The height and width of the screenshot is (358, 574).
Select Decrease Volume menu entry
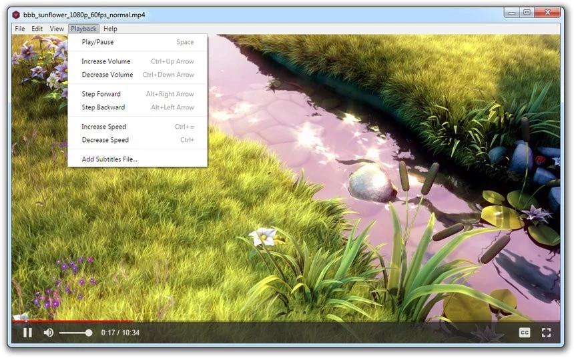coord(137,75)
